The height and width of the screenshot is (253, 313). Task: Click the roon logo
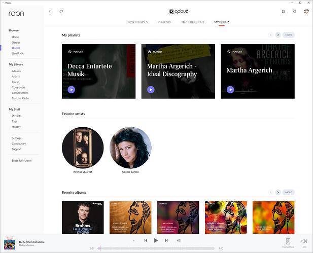click(x=16, y=13)
